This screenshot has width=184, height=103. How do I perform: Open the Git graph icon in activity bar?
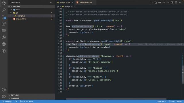[4, 37]
